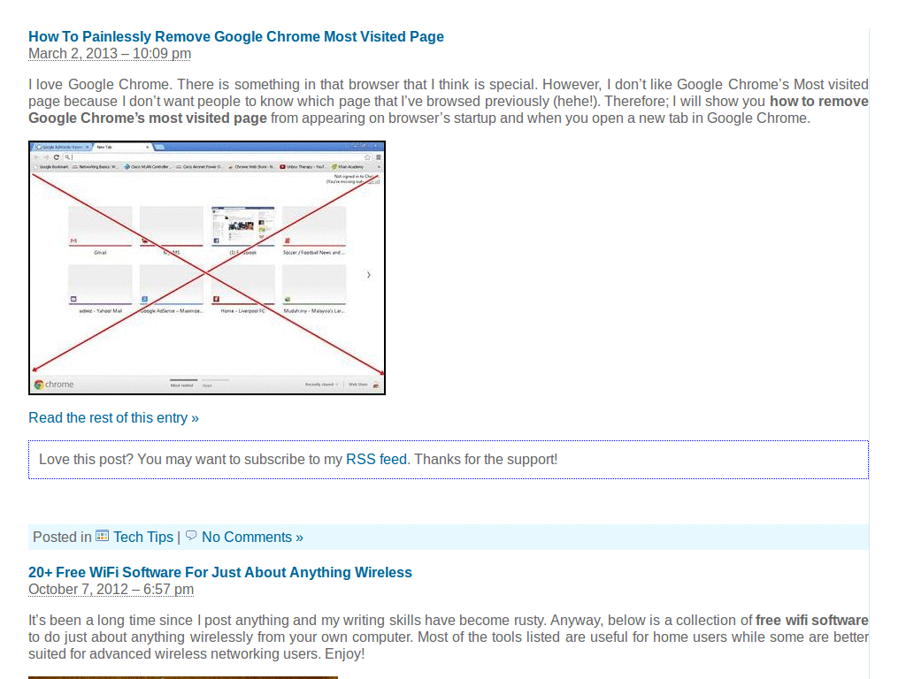This screenshot has width=906, height=679.
Task: Click 'Thanks for the support!' text
Action: [x=486, y=459]
